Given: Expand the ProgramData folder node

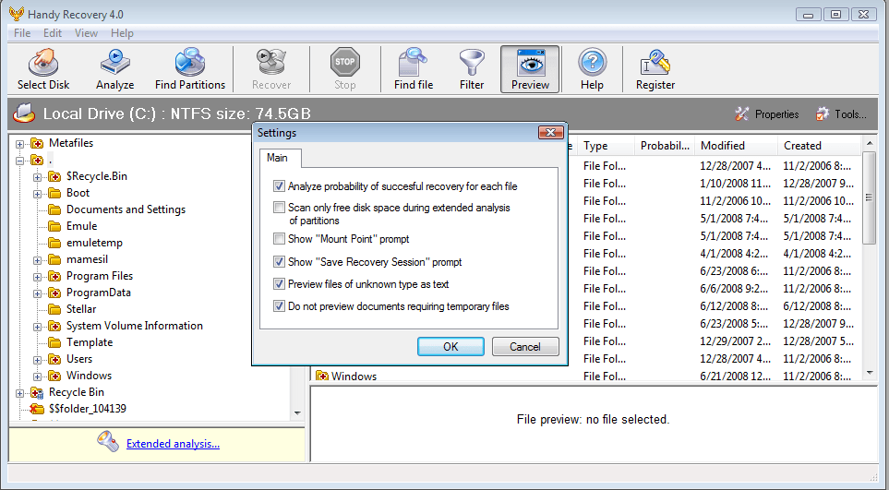Looking at the screenshot, I should 38,293.
